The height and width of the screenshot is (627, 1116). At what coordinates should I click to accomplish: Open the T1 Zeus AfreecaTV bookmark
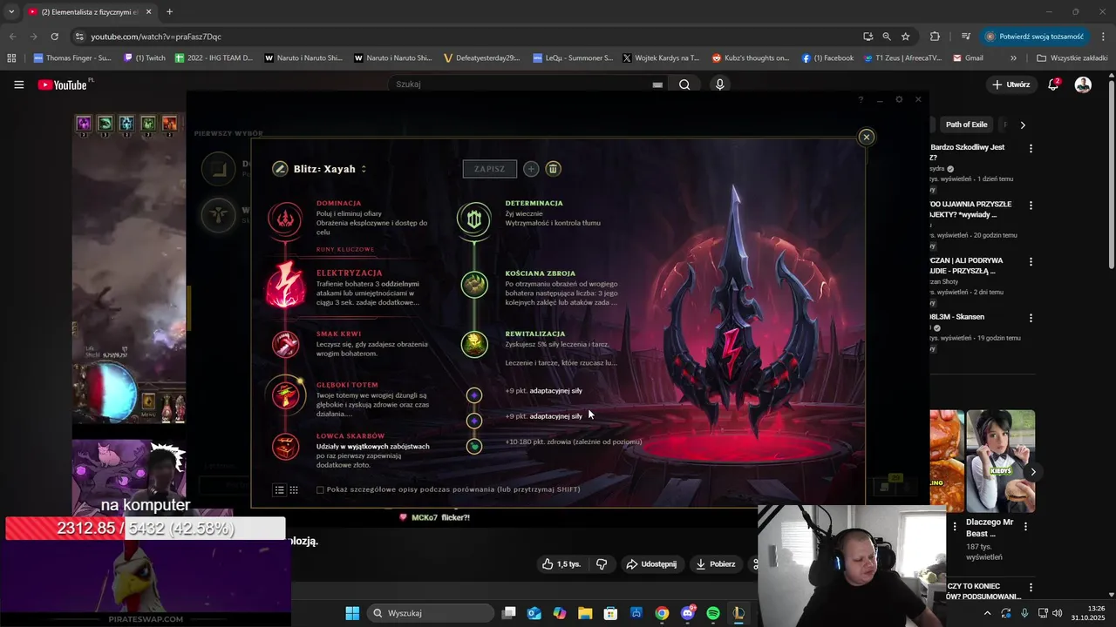[902, 58]
